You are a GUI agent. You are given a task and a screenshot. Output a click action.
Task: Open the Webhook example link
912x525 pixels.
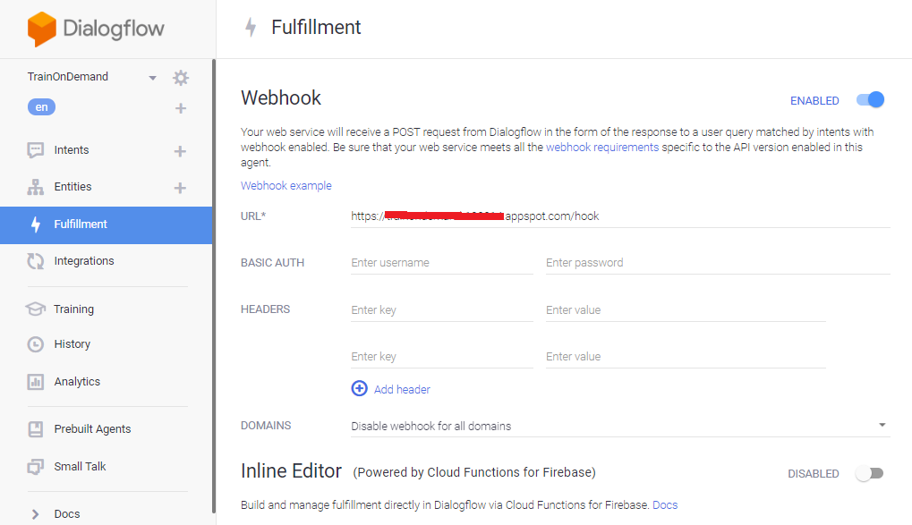pos(286,185)
